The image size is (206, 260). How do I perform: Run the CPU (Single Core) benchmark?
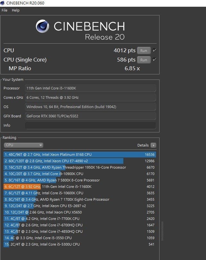(x=144, y=60)
